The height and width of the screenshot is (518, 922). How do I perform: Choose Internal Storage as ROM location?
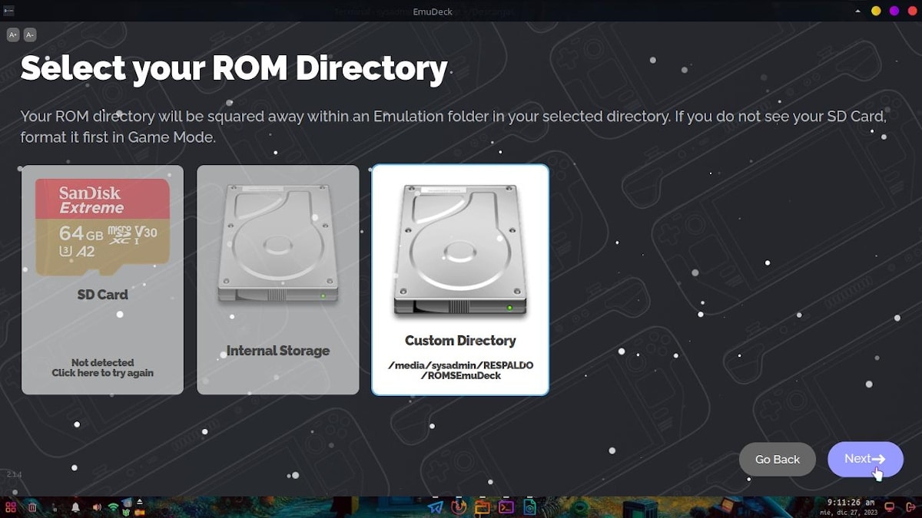(x=278, y=279)
